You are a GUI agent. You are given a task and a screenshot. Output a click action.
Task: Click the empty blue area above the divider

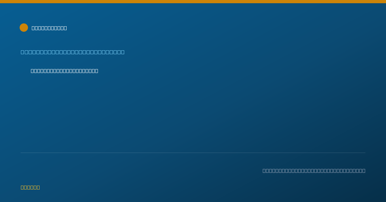click(x=193, y=112)
